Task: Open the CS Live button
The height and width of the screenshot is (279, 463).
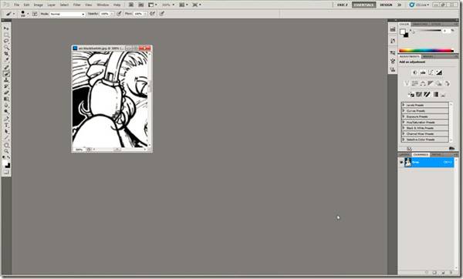Action: 419,5
